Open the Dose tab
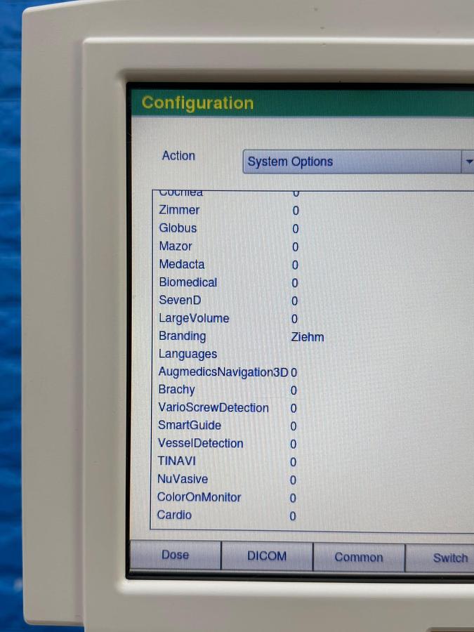This screenshot has width=474, height=632. [176, 555]
